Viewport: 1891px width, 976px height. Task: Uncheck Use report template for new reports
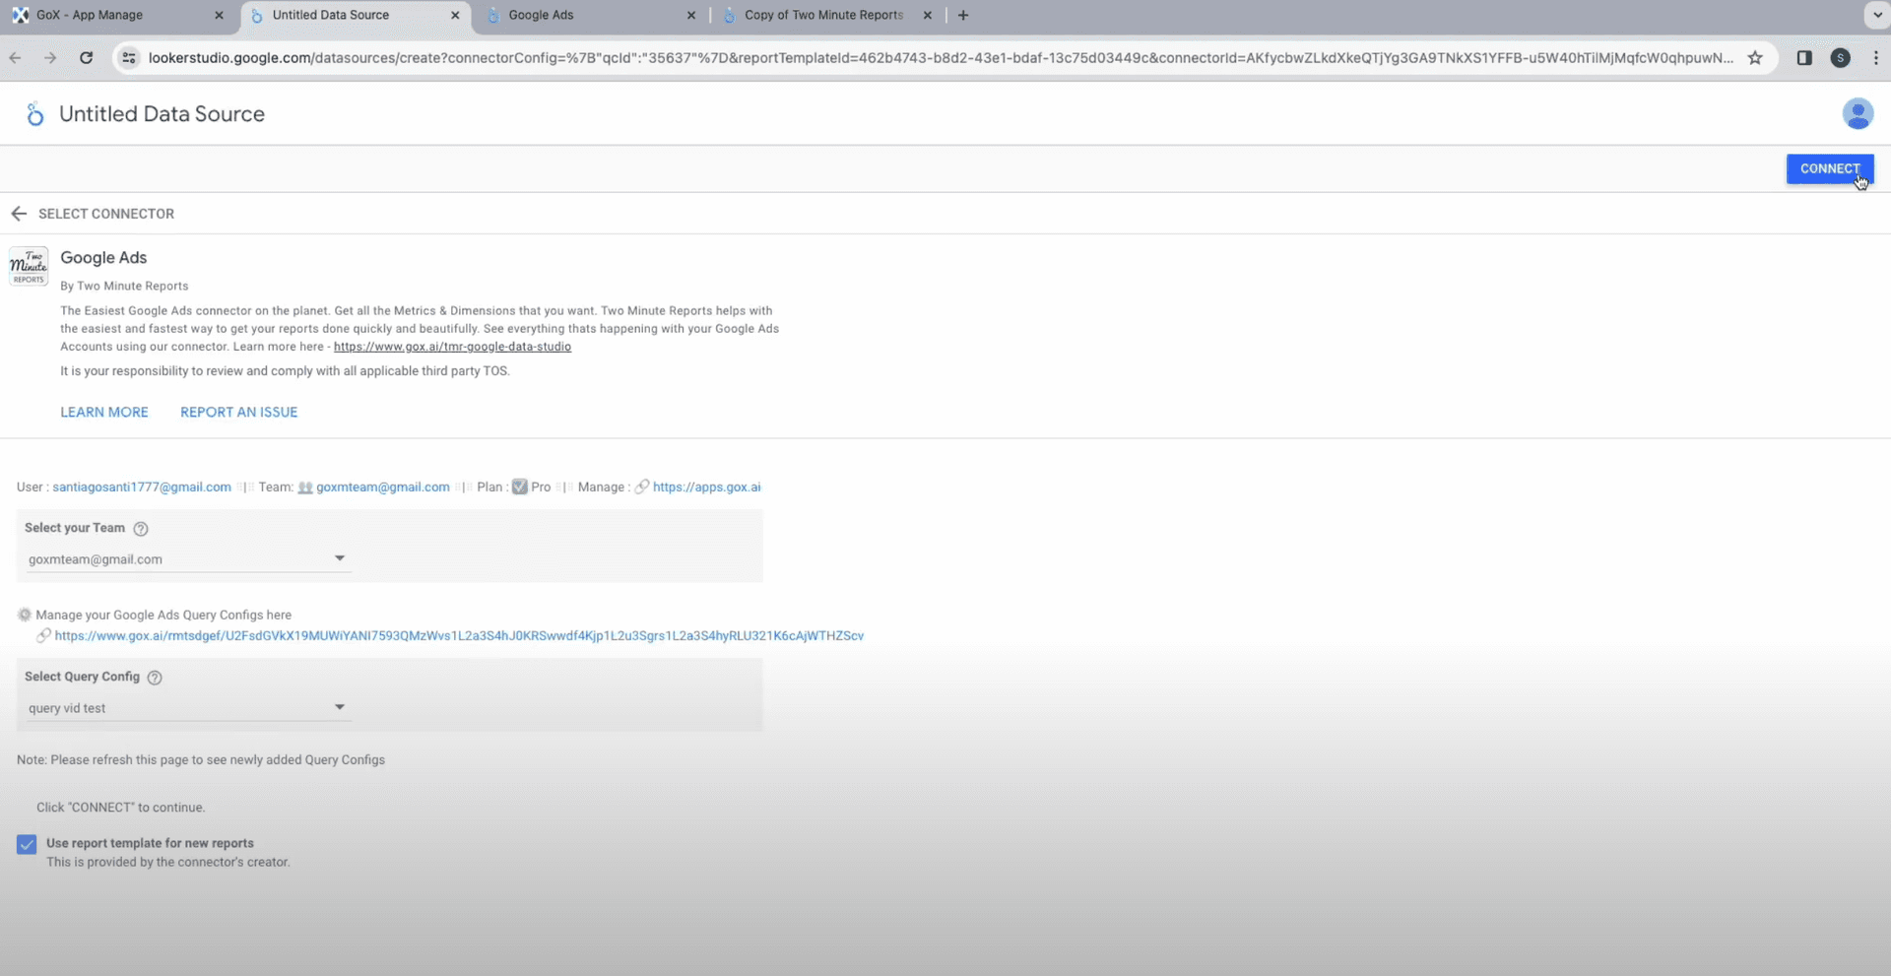[27, 844]
